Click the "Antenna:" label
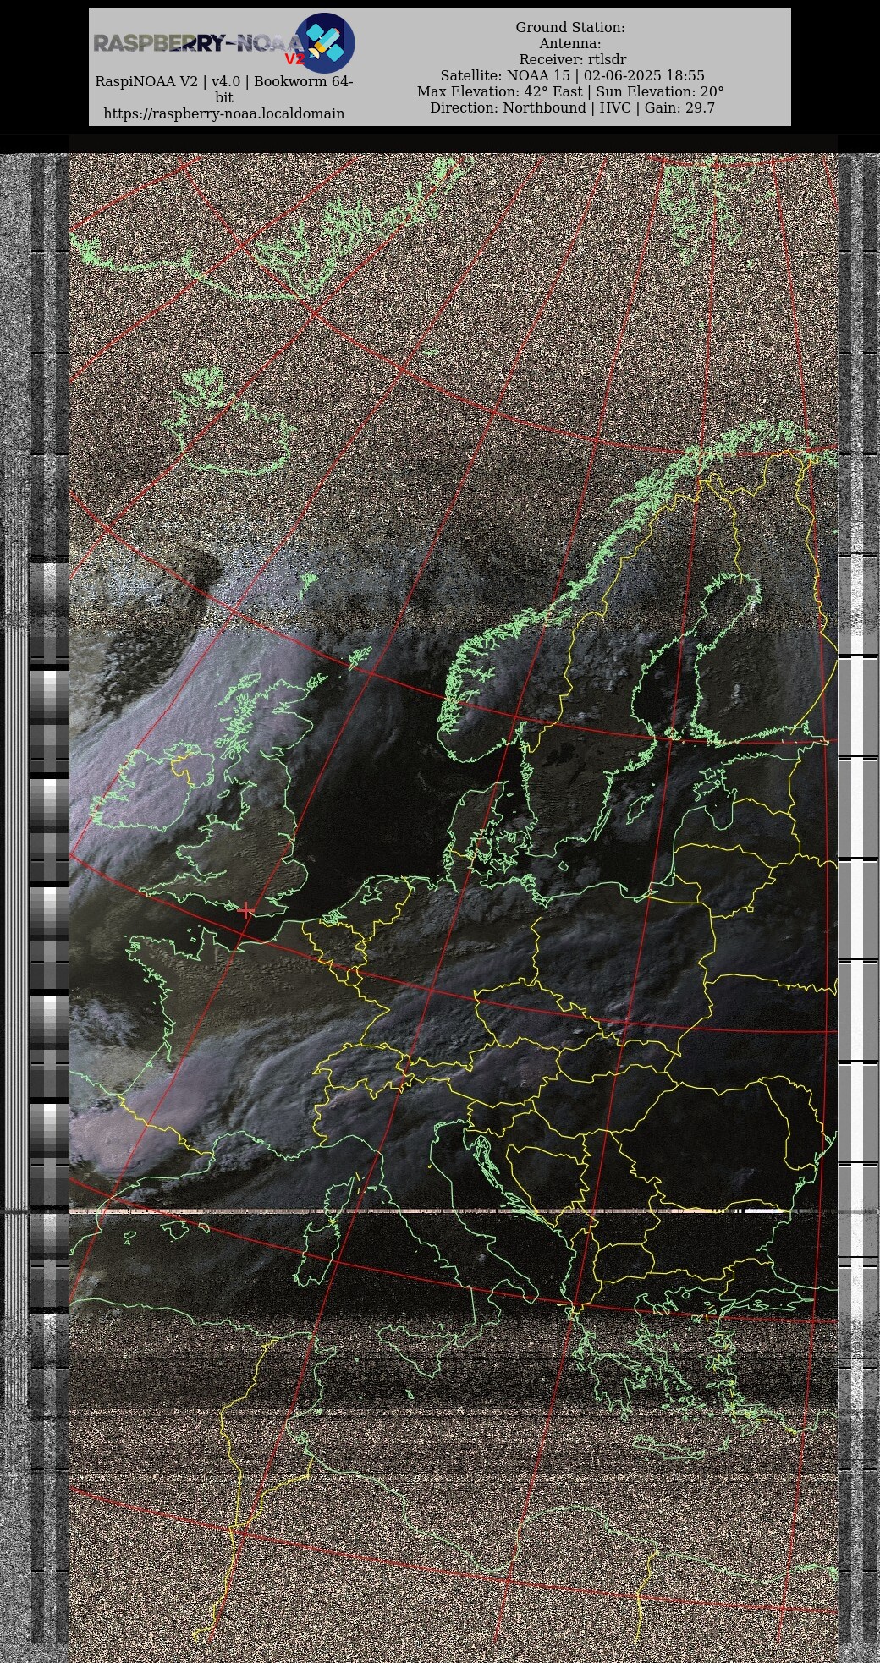This screenshot has height=1663, width=880. 570,43
